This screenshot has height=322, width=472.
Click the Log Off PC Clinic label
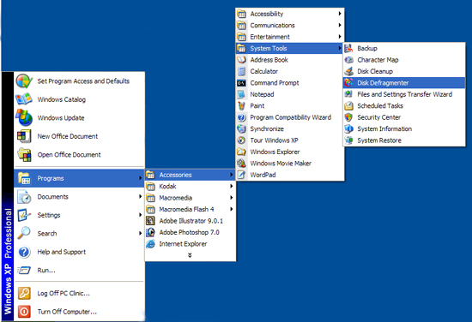pos(64,293)
